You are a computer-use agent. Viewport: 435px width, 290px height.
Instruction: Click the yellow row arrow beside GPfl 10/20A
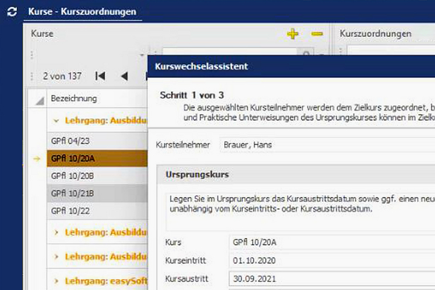click(x=36, y=159)
